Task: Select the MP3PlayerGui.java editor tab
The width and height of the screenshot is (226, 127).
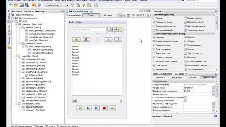Action: (78, 11)
